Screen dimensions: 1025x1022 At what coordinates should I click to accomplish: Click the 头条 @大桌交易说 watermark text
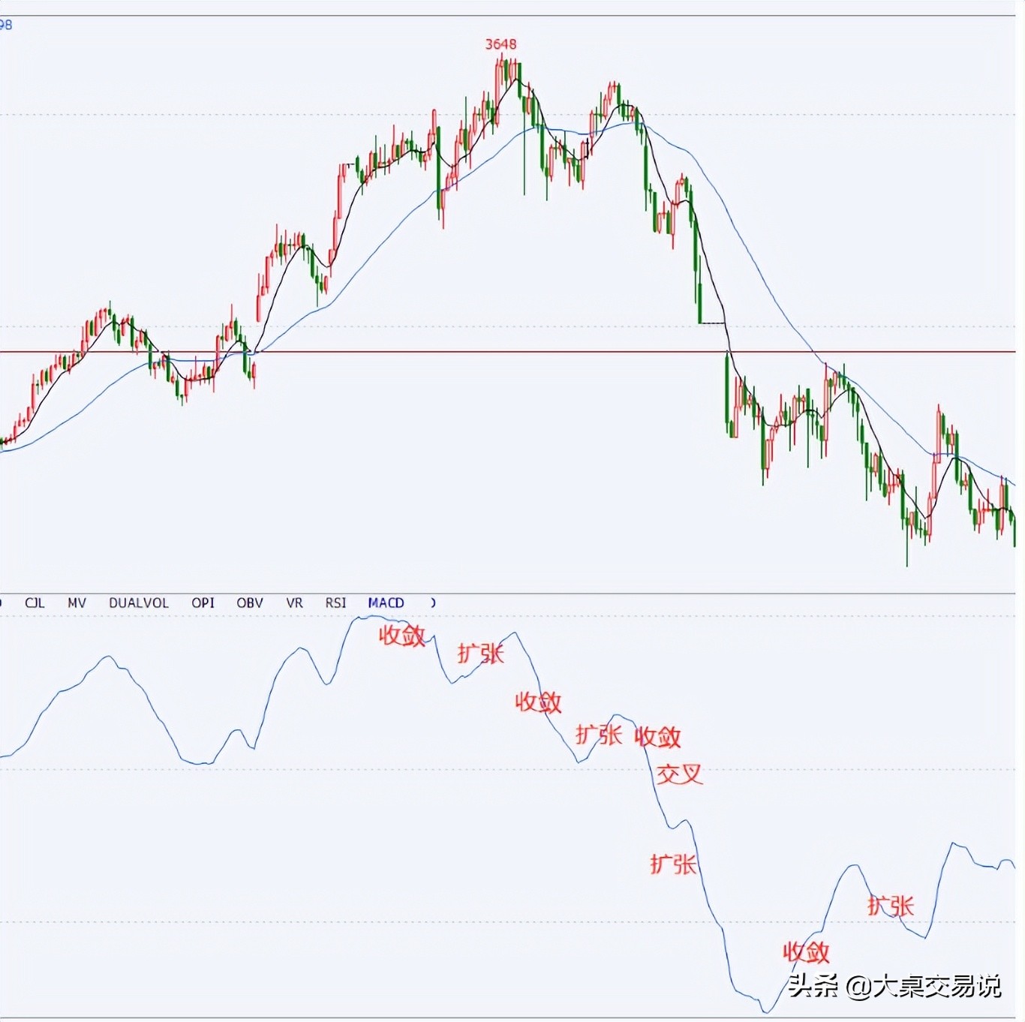[x=894, y=985]
